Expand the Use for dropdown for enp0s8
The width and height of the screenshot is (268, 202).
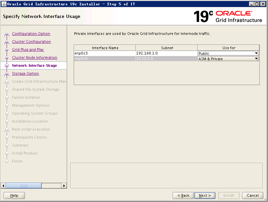[256, 58]
